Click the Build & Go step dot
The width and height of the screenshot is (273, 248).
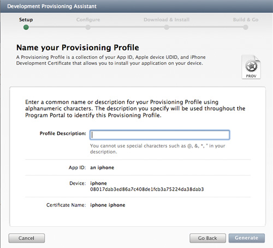246,27
